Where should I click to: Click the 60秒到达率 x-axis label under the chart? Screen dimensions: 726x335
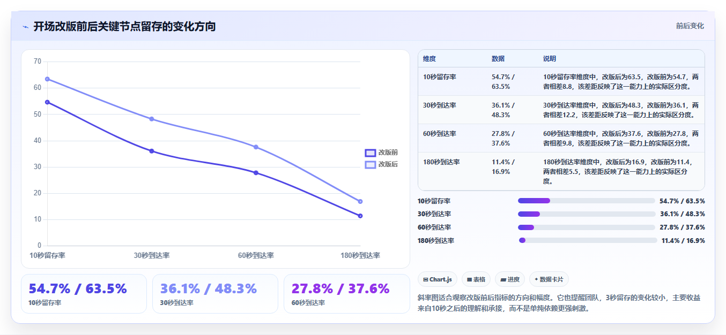[256, 256]
